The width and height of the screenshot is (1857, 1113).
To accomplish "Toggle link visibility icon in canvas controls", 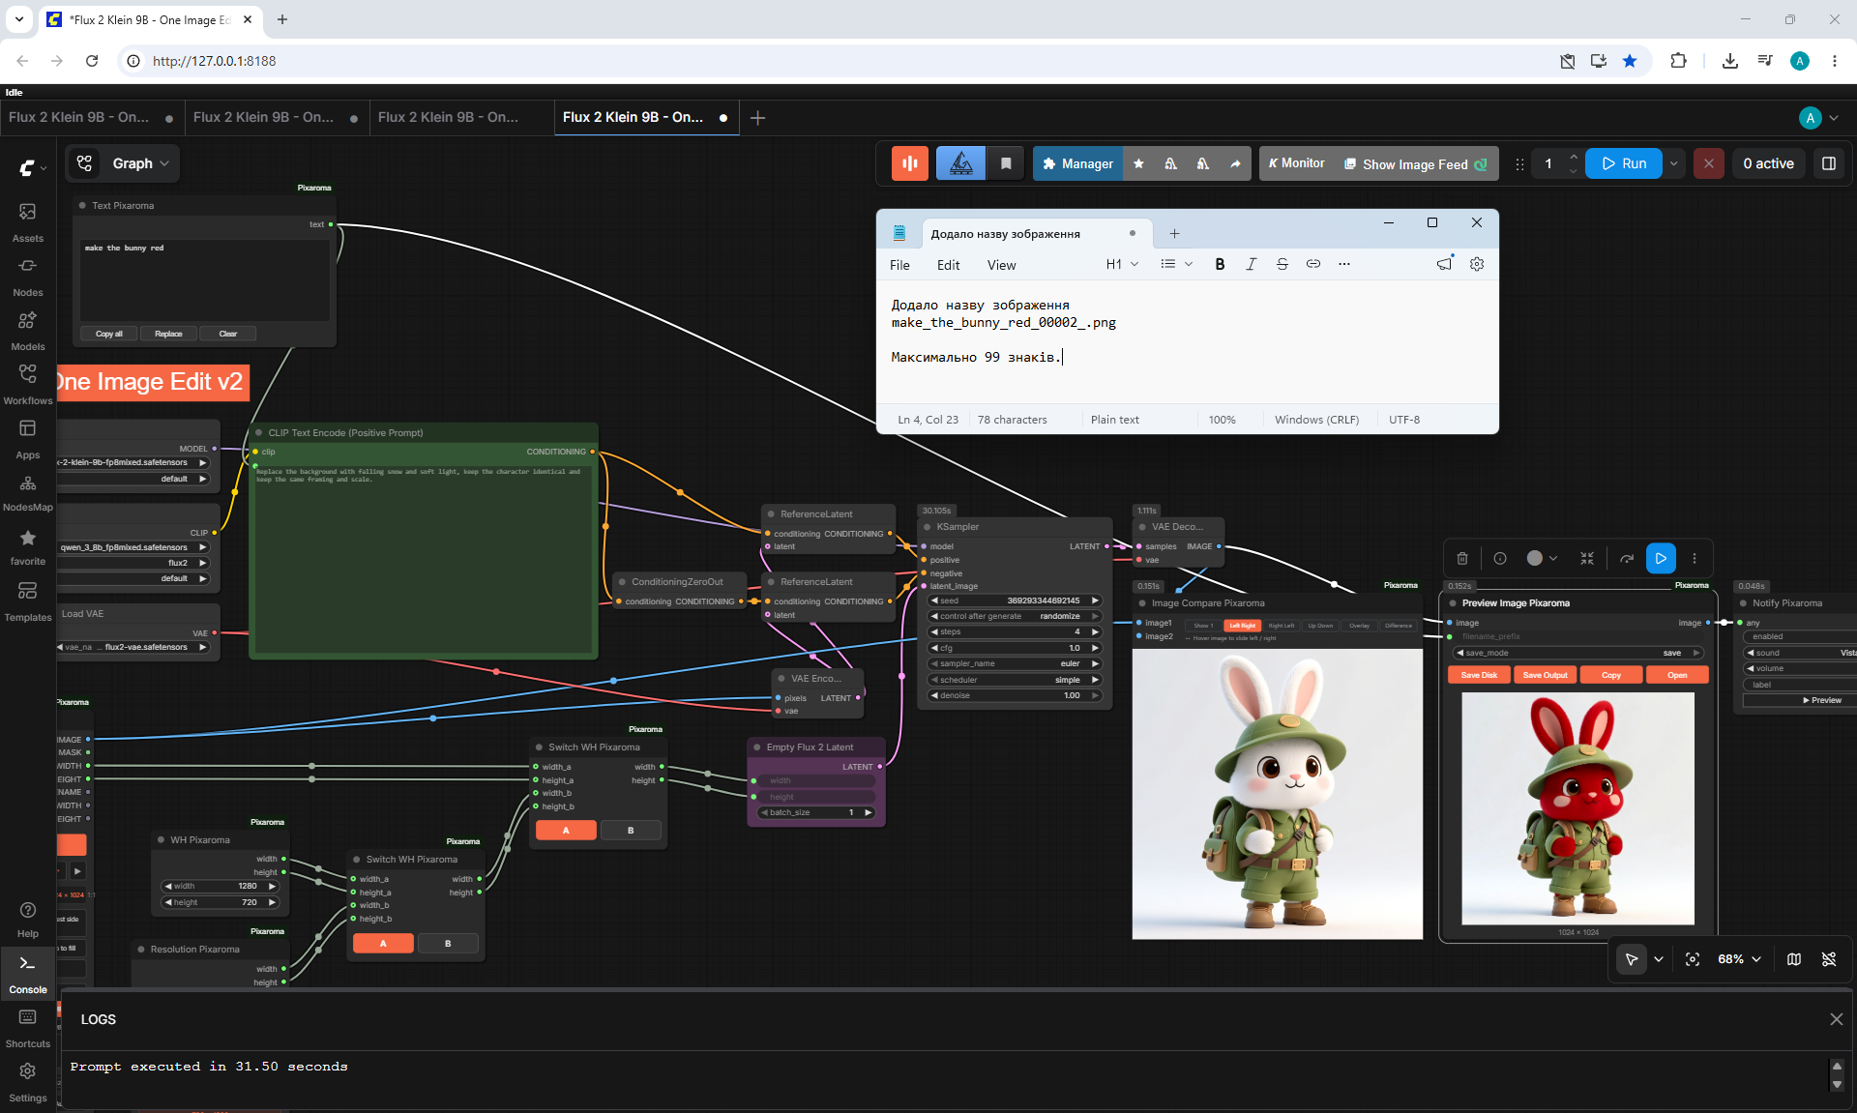I will coord(1829,959).
